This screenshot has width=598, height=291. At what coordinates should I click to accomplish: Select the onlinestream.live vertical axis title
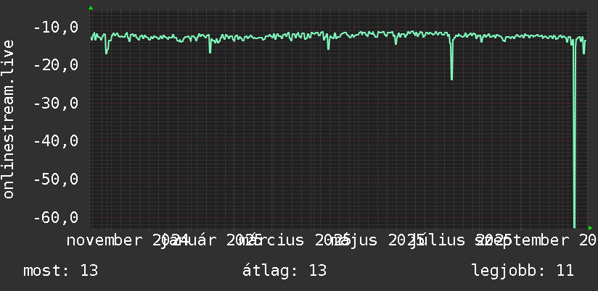click(9, 119)
